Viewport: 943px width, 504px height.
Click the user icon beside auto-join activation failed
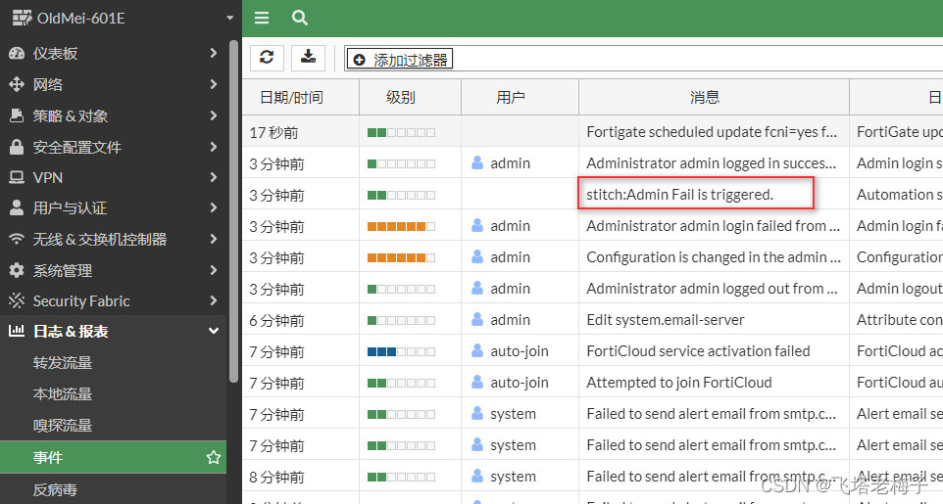[x=477, y=350]
